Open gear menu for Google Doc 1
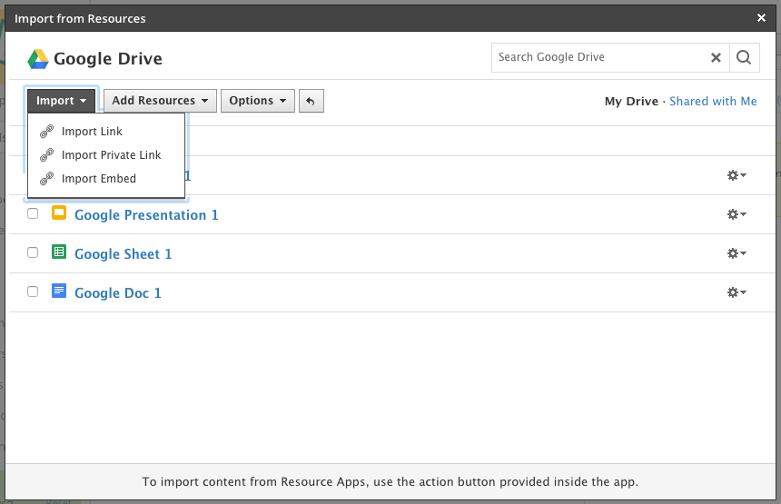 point(737,292)
